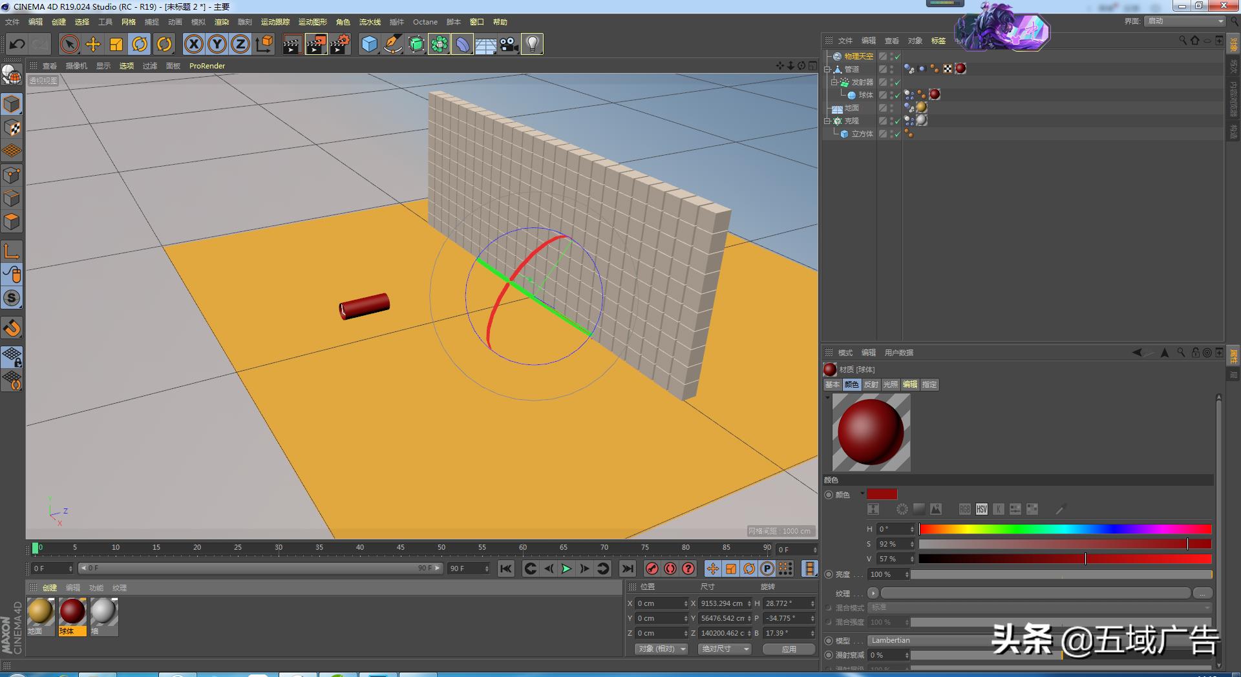Collapse the 发射器 hierarchy in Object Manager
Image resolution: width=1241 pixels, height=677 pixels.
834,82
